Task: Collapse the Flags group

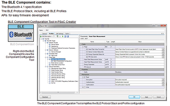Action: click(83, 47)
